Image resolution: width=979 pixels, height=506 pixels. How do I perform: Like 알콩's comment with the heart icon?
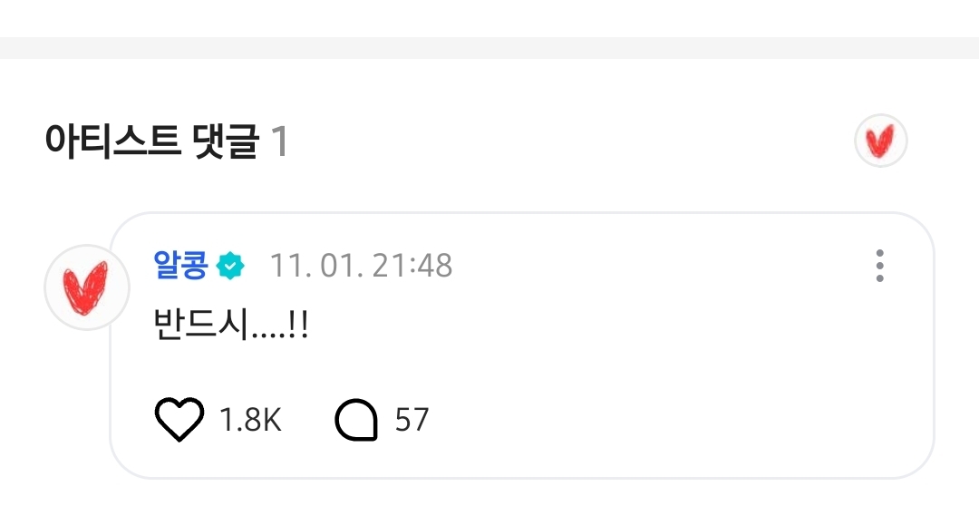pos(179,419)
